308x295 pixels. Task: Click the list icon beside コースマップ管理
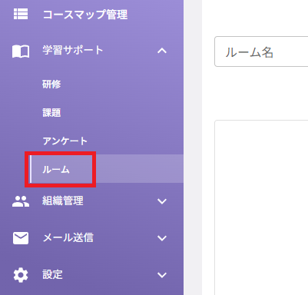pos(21,14)
